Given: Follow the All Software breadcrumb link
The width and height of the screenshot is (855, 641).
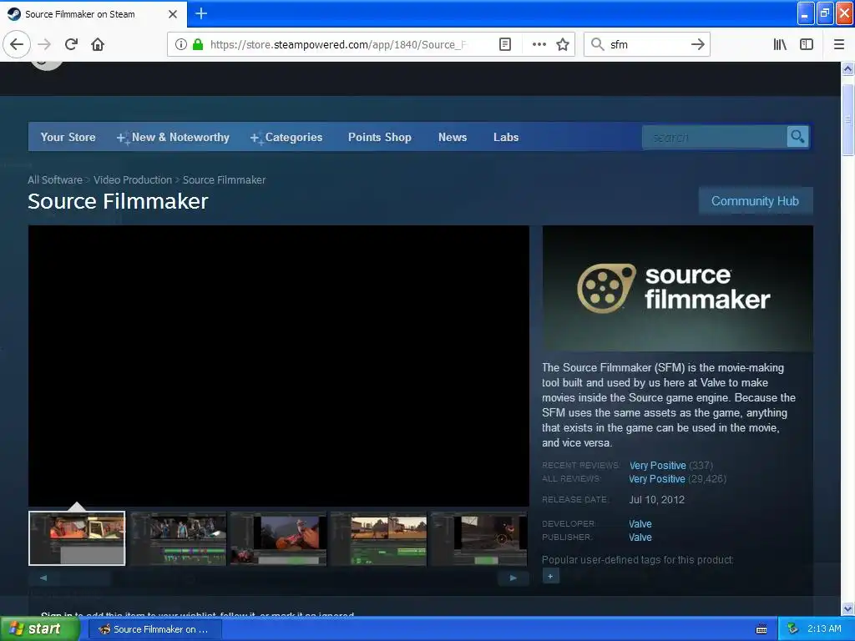Looking at the screenshot, I should point(55,180).
